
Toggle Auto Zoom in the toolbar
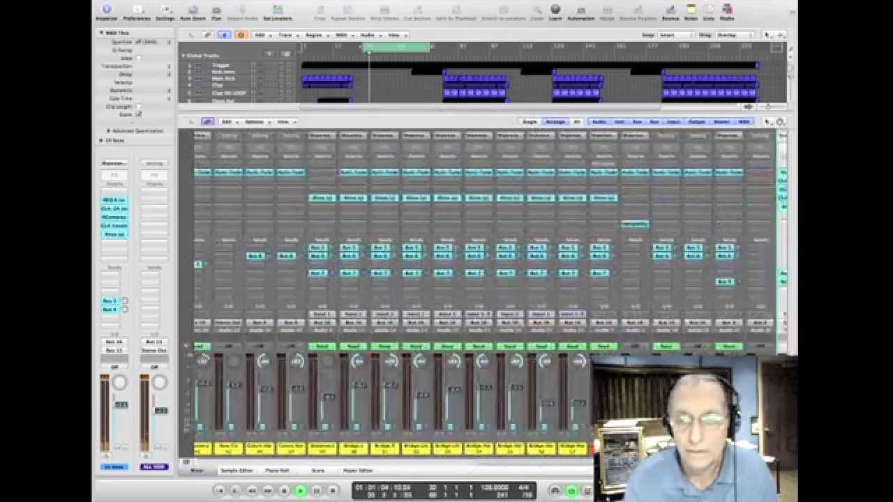point(193,11)
